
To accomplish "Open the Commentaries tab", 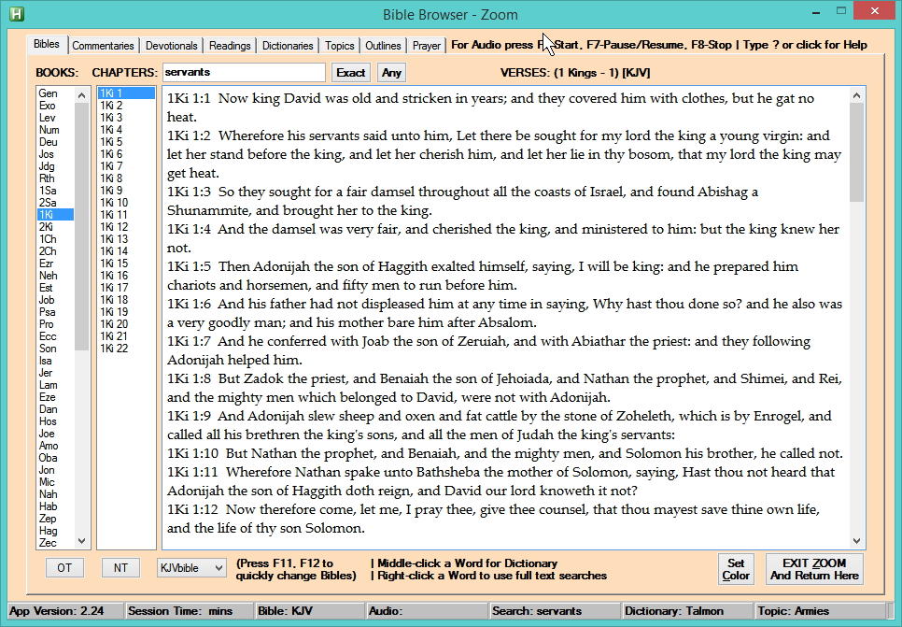I will tap(103, 46).
